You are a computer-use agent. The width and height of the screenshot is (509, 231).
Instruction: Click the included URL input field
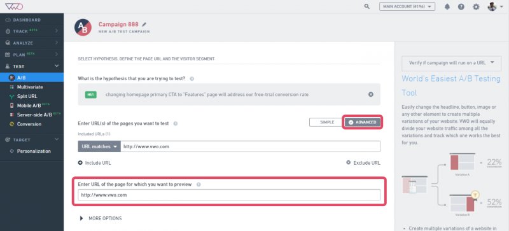(x=250, y=146)
